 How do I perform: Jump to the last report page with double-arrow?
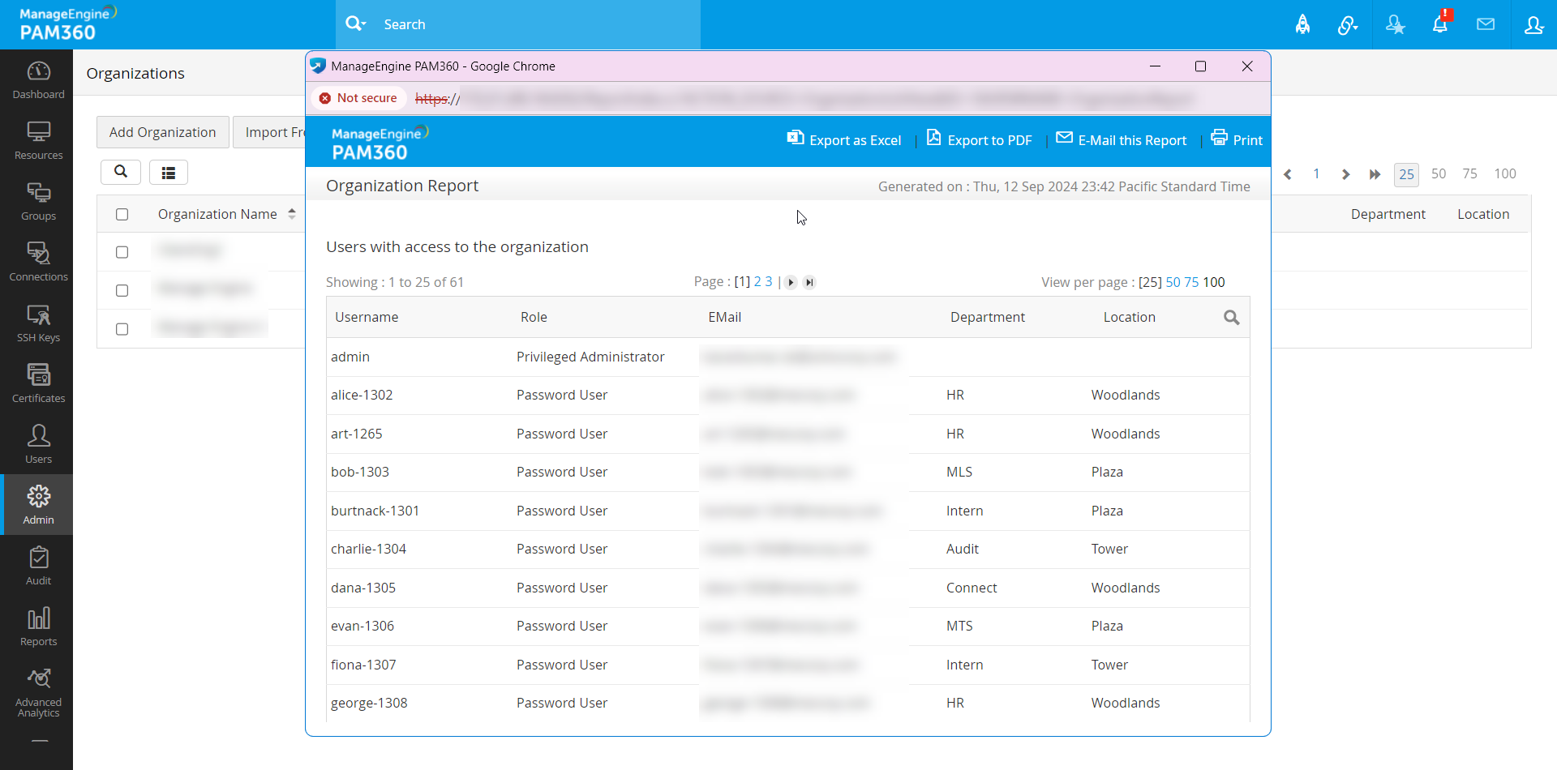tap(810, 282)
